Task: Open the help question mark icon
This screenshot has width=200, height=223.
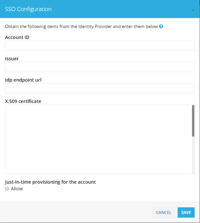Action: pyautogui.click(x=161, y=26)
